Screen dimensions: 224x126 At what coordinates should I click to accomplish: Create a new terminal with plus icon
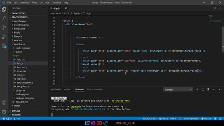[197, 90]
